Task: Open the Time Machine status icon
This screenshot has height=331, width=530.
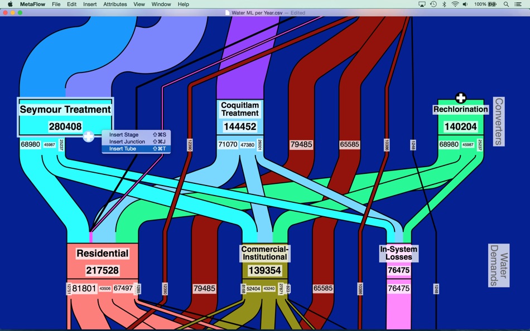Action: pyautogui.click(x=433, y=4)
